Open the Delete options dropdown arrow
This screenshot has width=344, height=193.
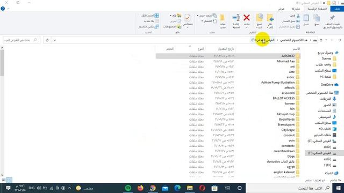tap(247, 27)
